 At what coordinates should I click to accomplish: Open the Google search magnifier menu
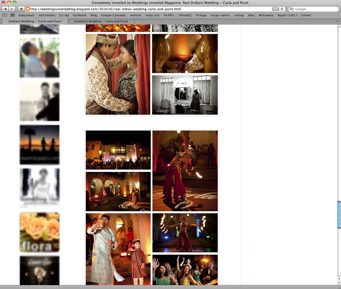point(292,9)
